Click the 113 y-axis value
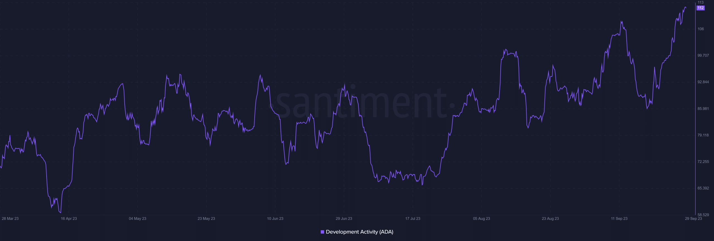The width and height of the screenshot is (714, 241). (x=701, y=2)
